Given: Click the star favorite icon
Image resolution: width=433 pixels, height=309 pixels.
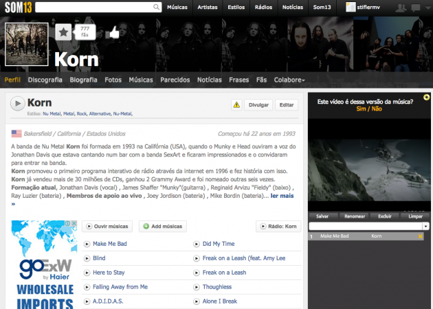Looking at the screenshot, I should [x=63, y=32].
